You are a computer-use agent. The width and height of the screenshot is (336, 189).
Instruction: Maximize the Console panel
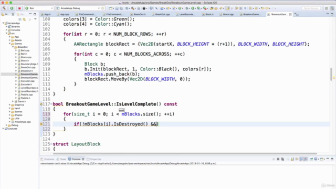point(332,159)
